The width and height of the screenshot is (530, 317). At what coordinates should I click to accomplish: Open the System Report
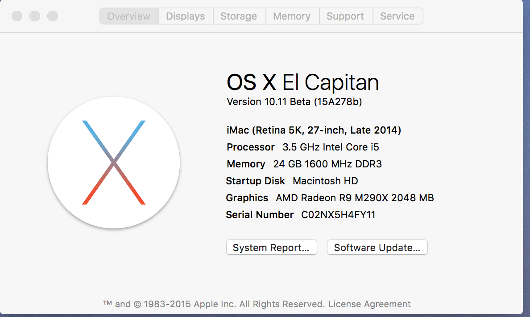[x=271, y=248]
